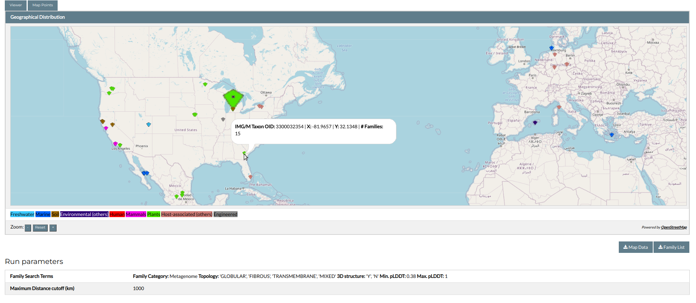Click the large green Plants marker near Lake Michigan
Screen dimensions: 696x303
coord(233,97)
